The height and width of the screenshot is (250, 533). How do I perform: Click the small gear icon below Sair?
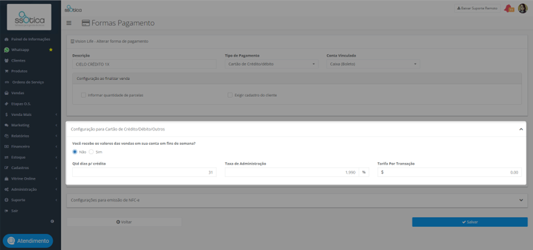[x=52, y=221]
